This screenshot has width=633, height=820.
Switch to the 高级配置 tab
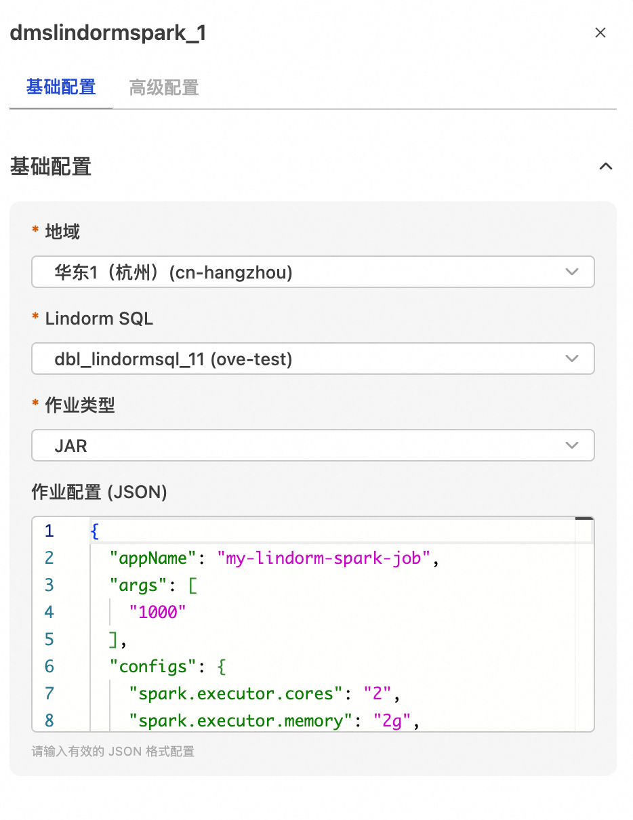[x=164, y=87]
